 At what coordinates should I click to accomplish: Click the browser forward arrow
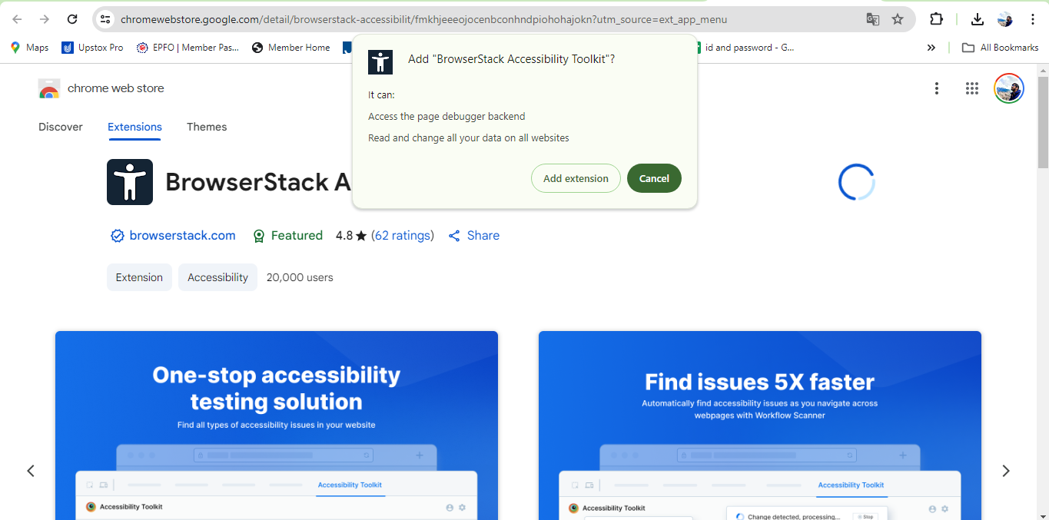tap(45, 19)
